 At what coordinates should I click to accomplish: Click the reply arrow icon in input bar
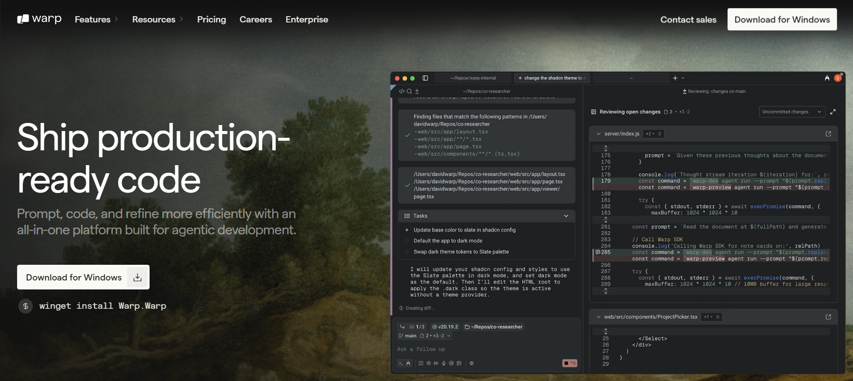pyautogui.click(x=402, y=327)
